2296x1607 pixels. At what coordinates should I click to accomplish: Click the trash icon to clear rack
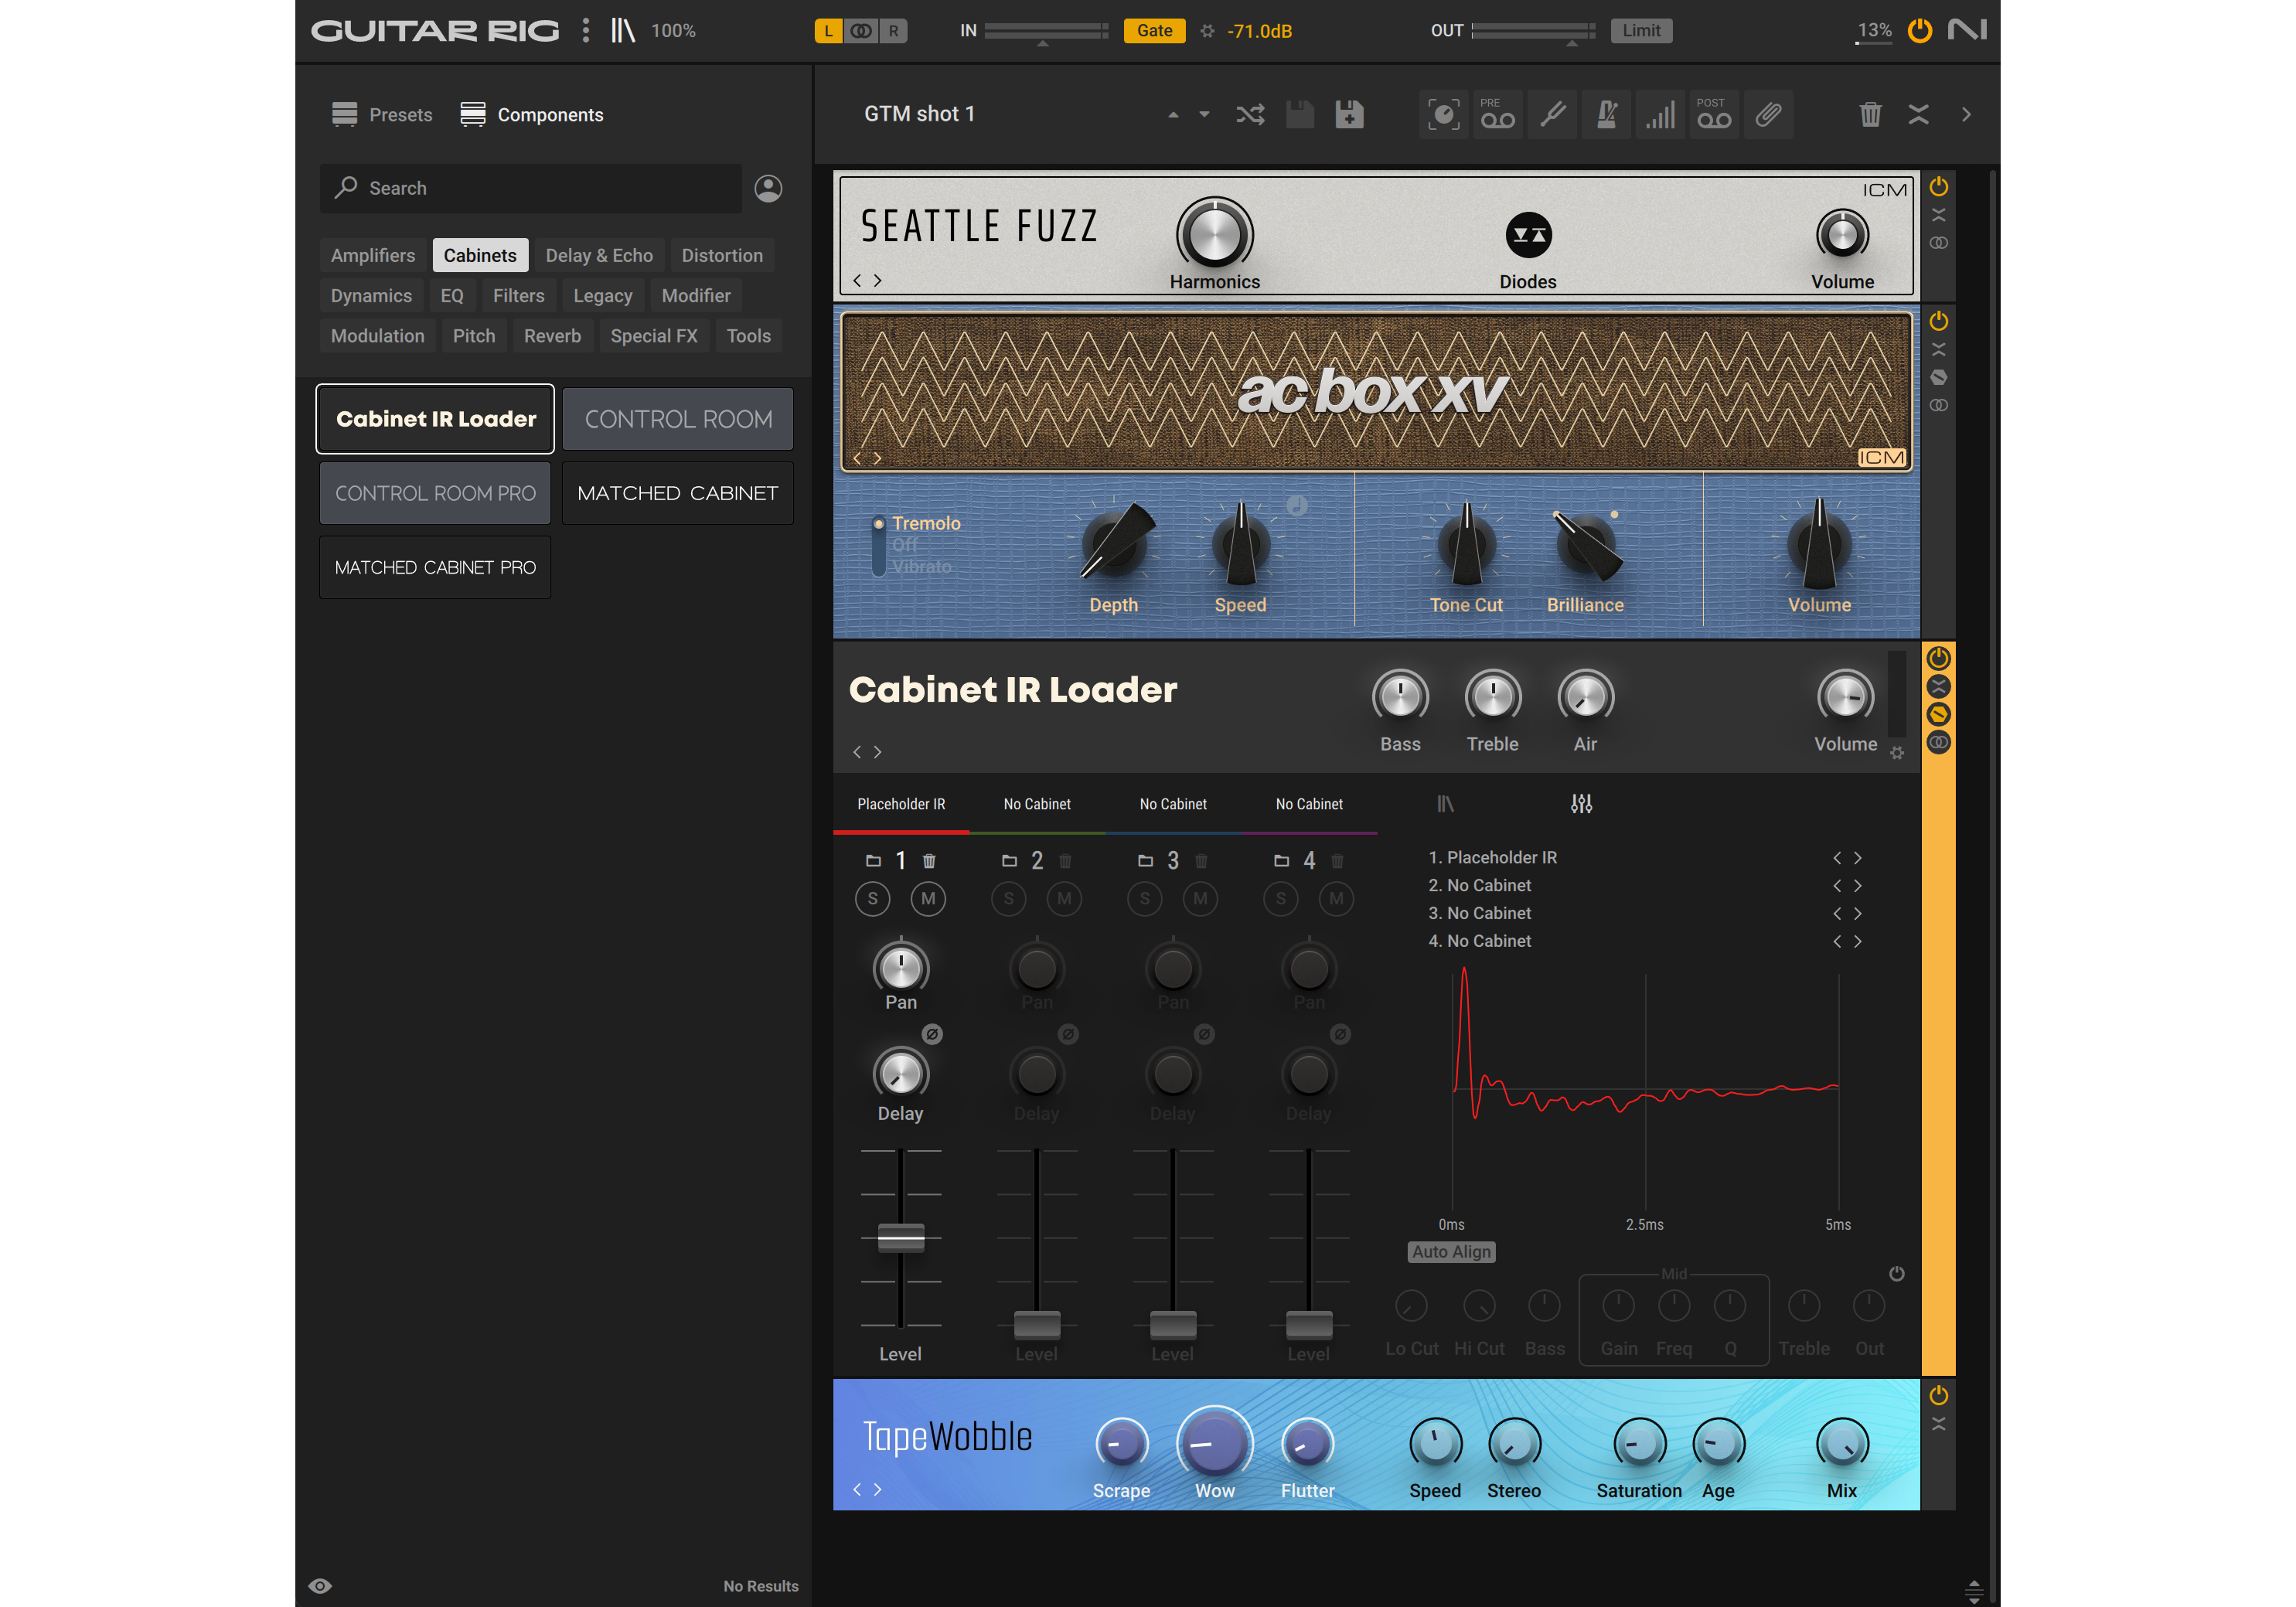(x=1870, y=114)
